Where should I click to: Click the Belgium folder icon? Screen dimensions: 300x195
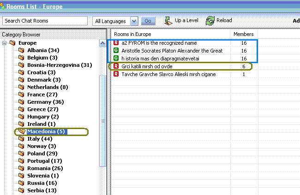click(21, 58)
